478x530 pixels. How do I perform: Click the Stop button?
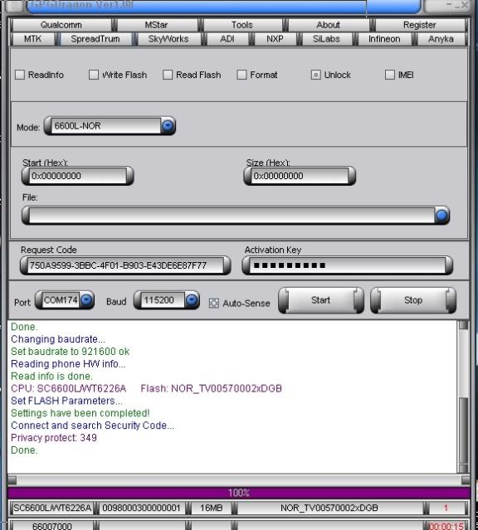coord(413,300)
